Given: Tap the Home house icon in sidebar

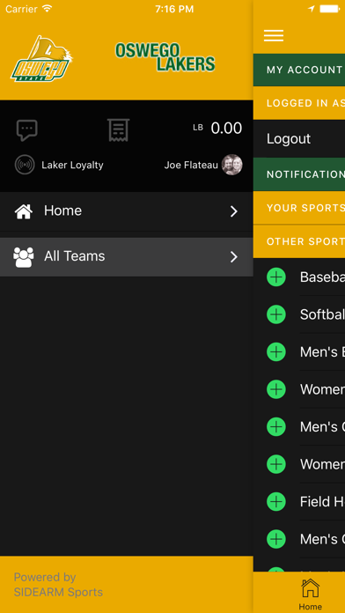Looking at the screenshot, I should click(24, 211).
